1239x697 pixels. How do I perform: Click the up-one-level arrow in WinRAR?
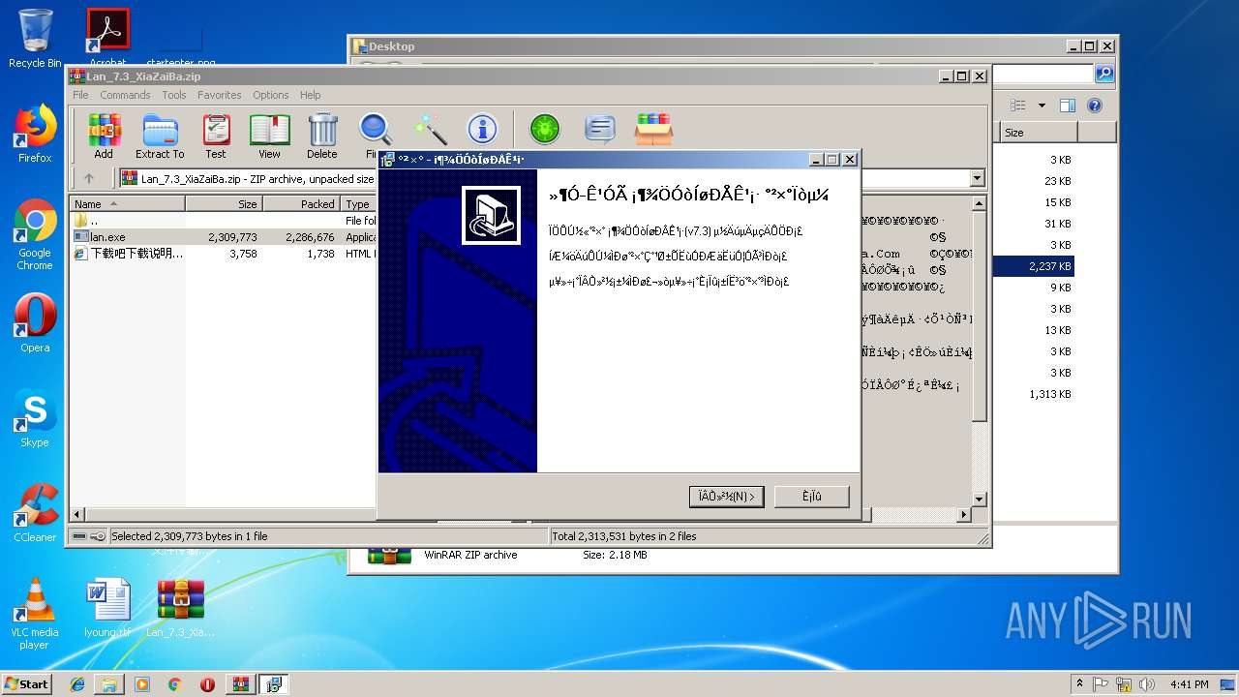point(89,178)
